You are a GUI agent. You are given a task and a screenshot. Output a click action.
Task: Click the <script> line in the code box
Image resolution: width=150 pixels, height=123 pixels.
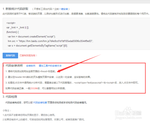pyautogui.click(x=11, y=23)
